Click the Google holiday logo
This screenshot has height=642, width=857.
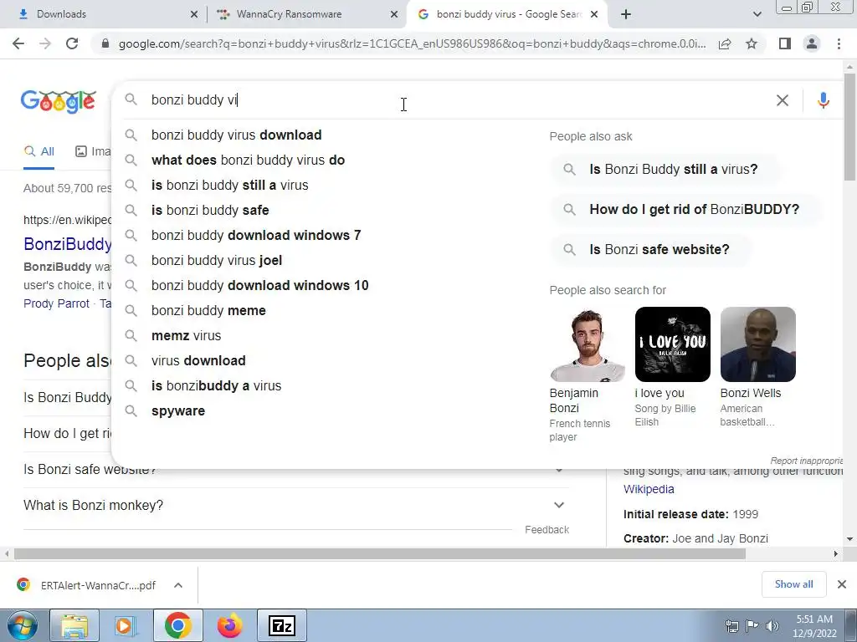(59, 101)
